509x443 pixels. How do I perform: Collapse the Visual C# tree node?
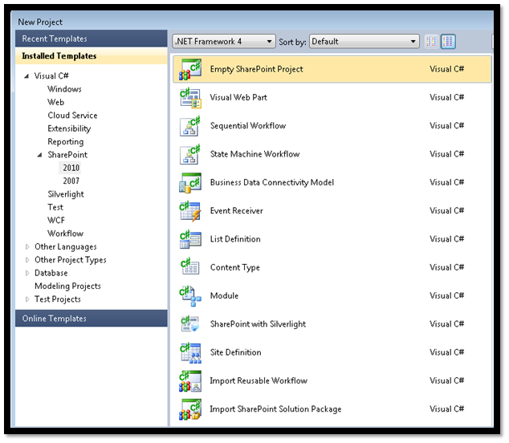pyautogui.click(x=26, y=76)
